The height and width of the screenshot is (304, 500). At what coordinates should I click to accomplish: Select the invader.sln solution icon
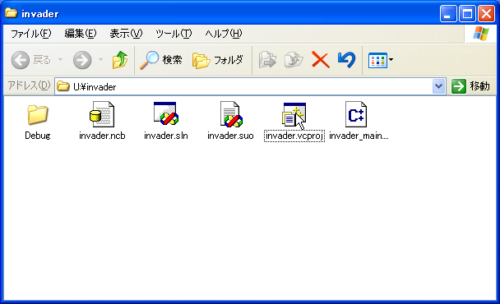(166, 113)
